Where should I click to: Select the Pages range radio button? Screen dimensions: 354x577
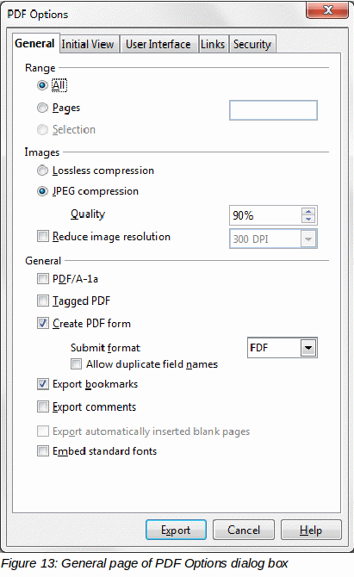43,108
